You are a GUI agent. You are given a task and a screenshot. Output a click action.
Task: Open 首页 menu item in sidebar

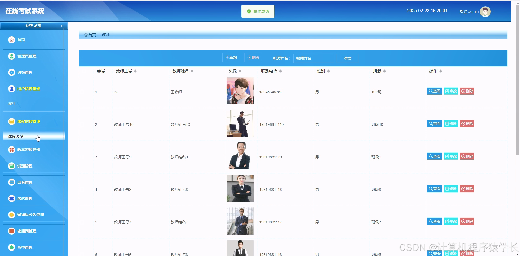34,40
